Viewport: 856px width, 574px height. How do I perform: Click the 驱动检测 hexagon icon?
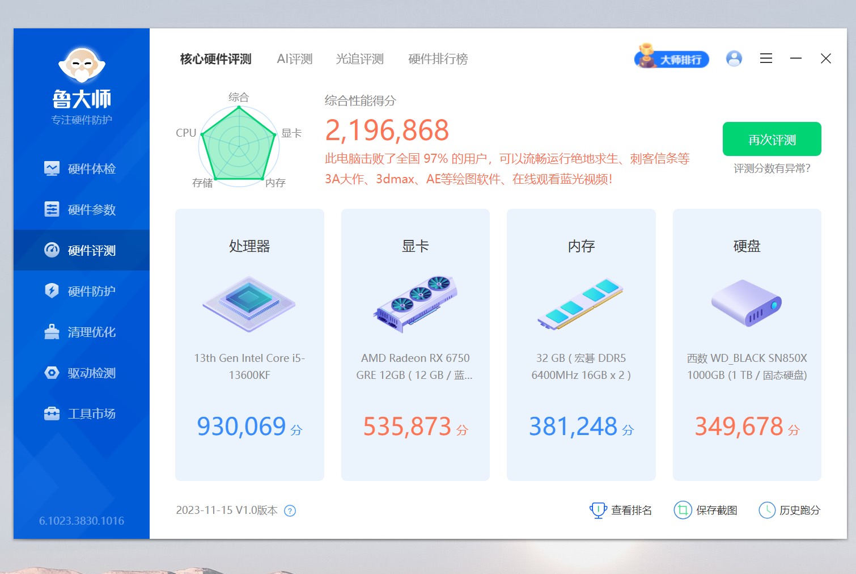pyautogui.click(x=52, y=373)
